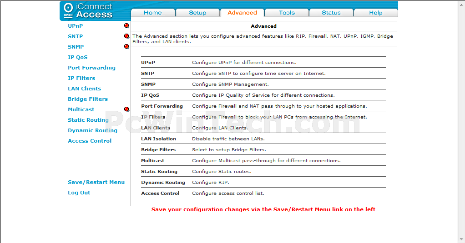This screenshot has width=465, height=243.
Task: Switch to the Setup tab
Action: tap(197, 13)
